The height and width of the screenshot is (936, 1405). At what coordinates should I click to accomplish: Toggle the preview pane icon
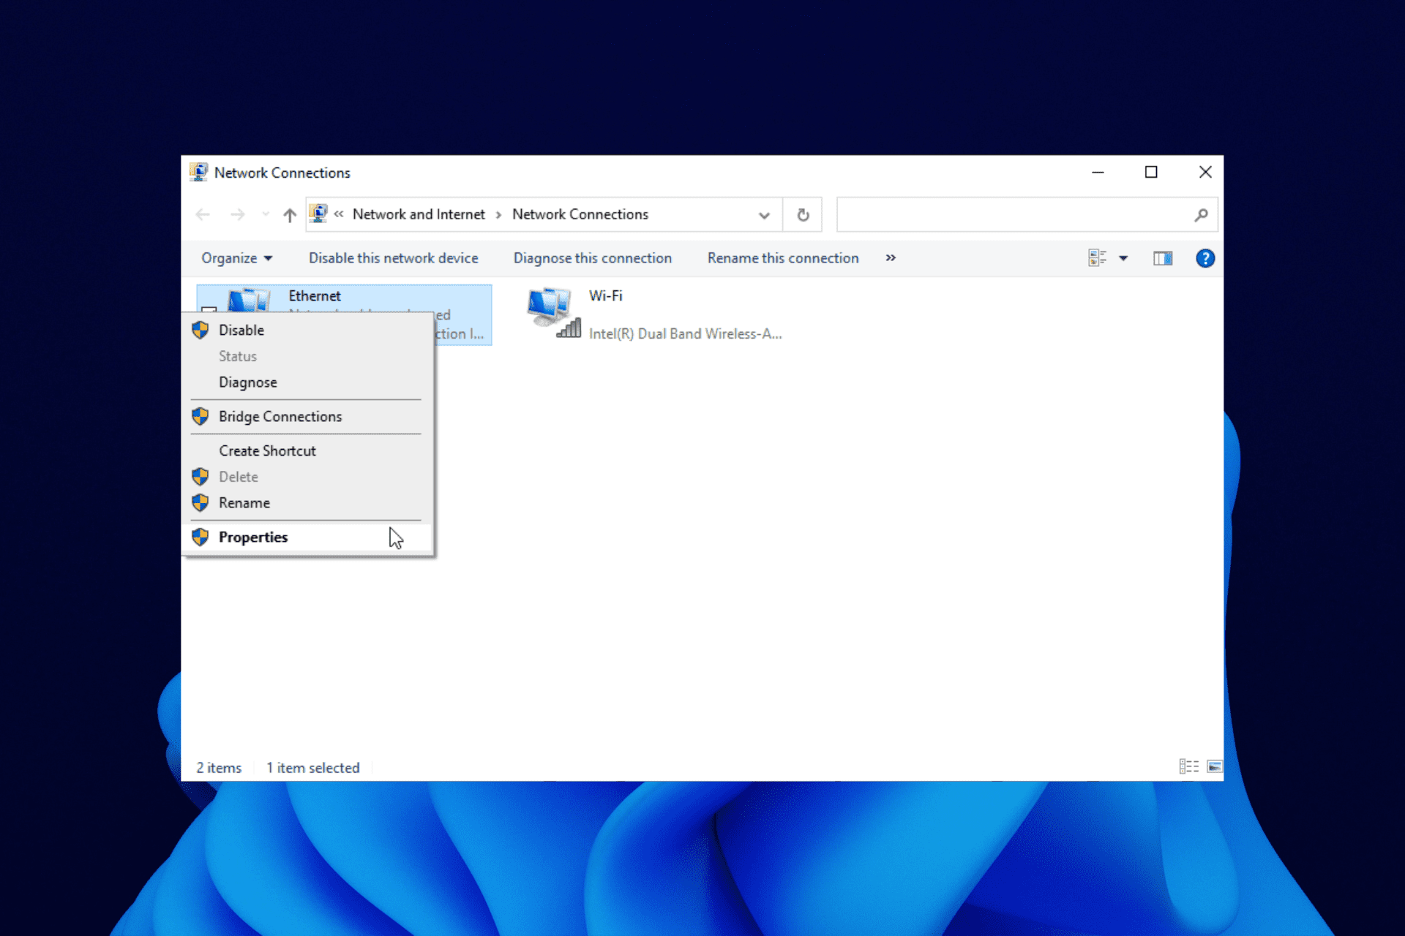1162,258
